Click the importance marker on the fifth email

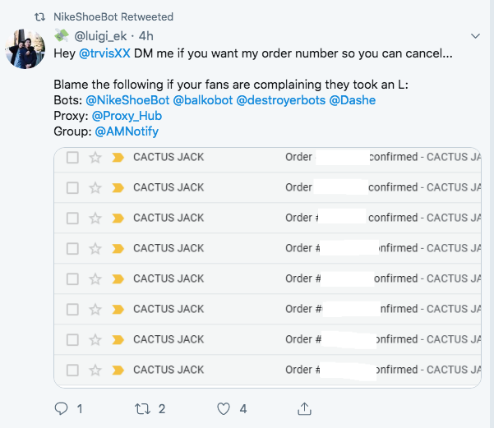tap(117, 278)
